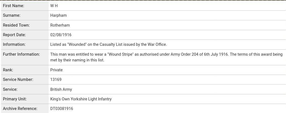Click the Resided Town label

[16, 25]
